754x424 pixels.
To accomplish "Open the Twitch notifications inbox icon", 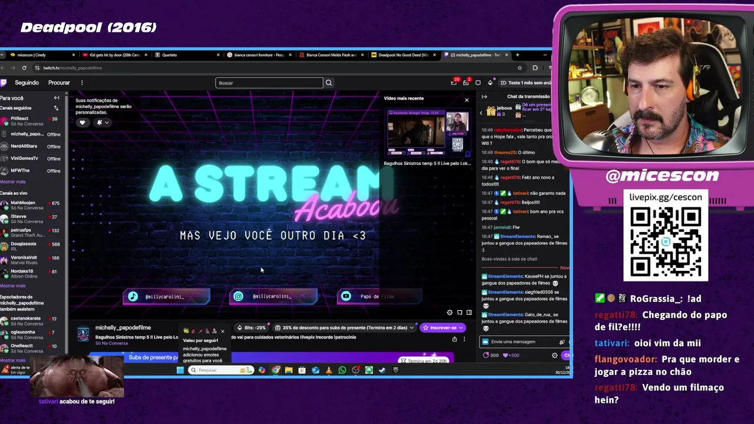I will click(465, 82).
